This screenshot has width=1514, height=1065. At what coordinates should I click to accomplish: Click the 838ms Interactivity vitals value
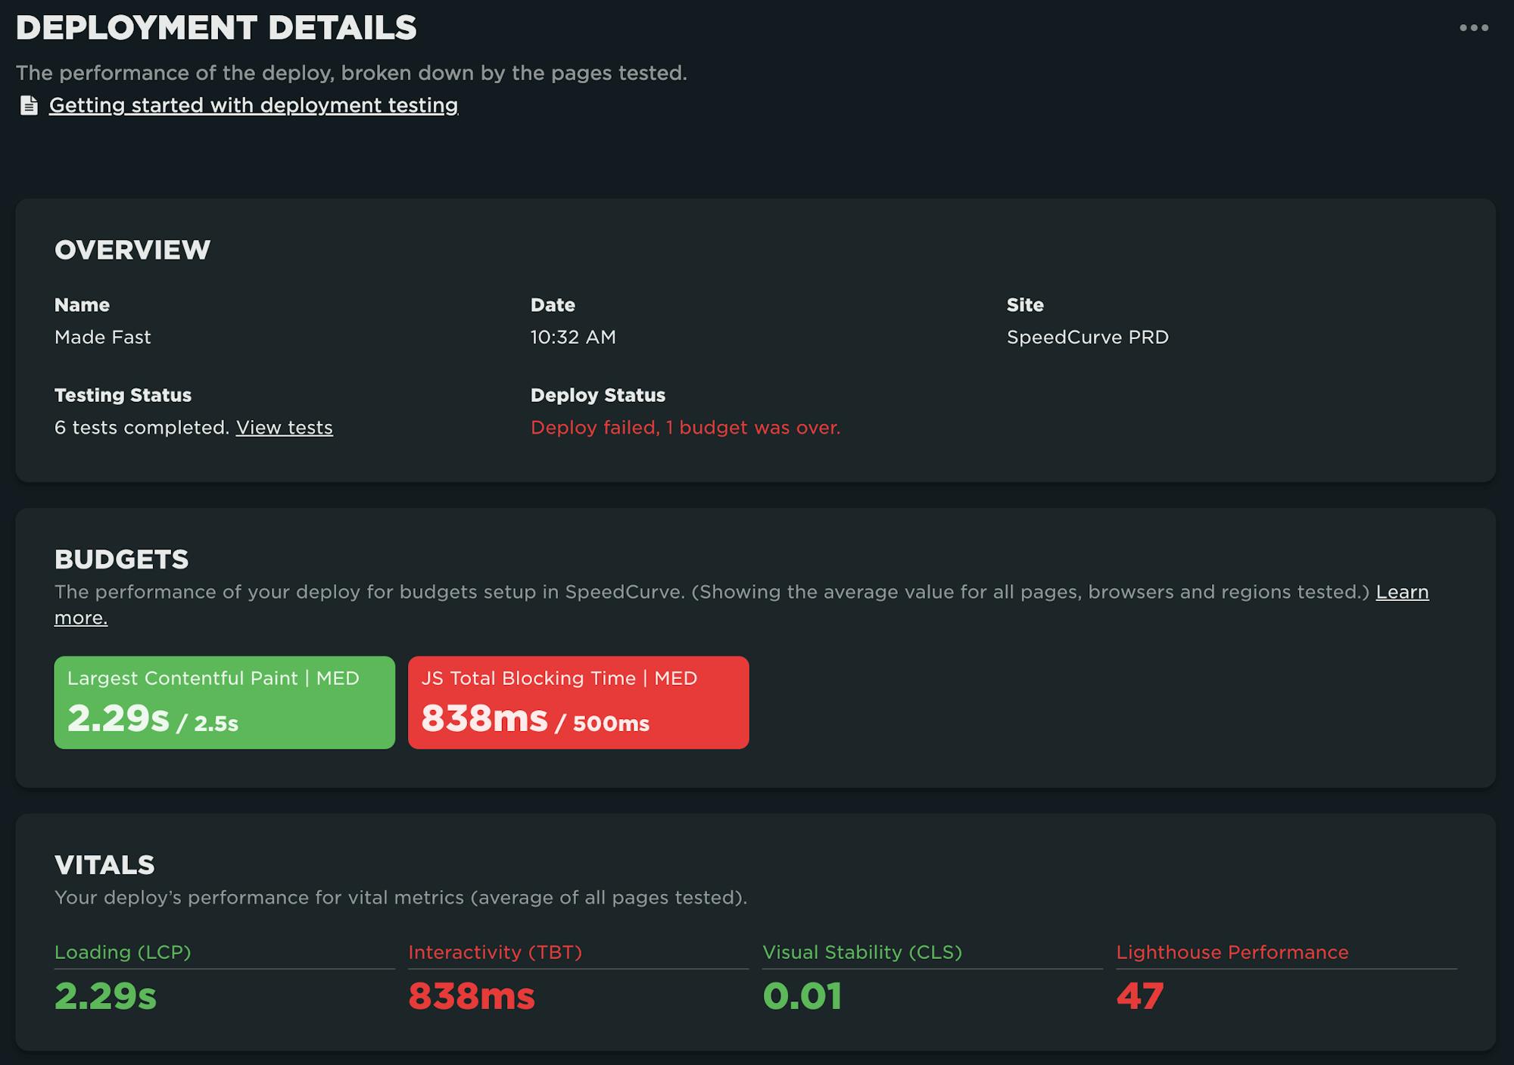tap(471, 996)
